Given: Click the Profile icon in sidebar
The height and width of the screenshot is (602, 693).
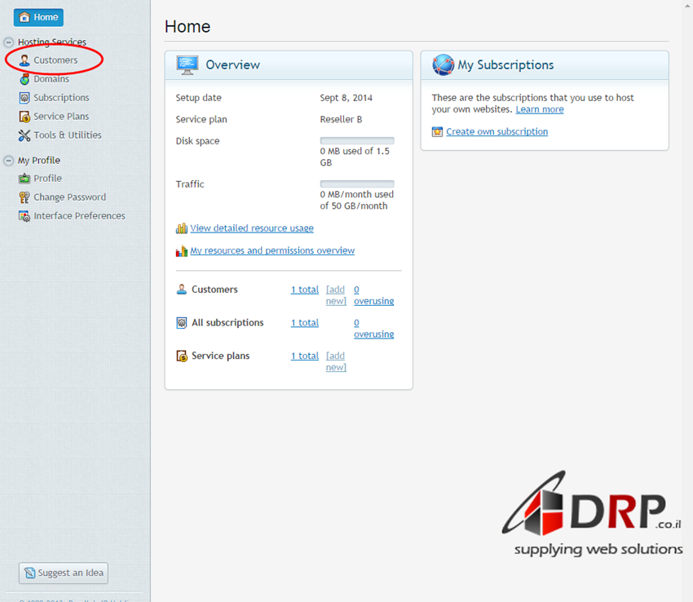Looking at the screenshot, I should coord(24,179).
